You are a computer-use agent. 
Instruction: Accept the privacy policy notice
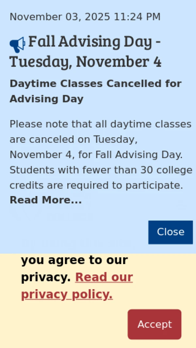point(155,324)
